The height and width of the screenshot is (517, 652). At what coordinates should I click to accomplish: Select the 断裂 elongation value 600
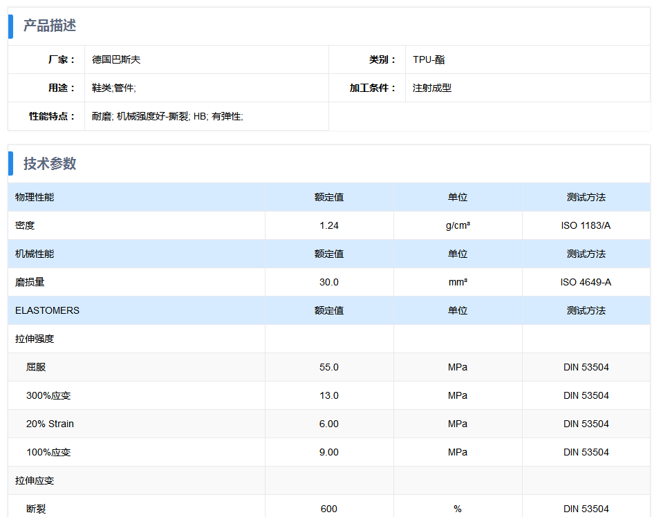(329, 509)
